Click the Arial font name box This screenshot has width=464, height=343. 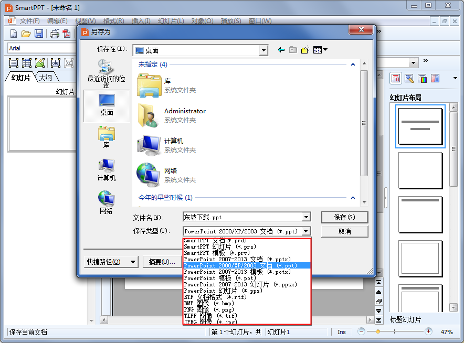[41, 48]
